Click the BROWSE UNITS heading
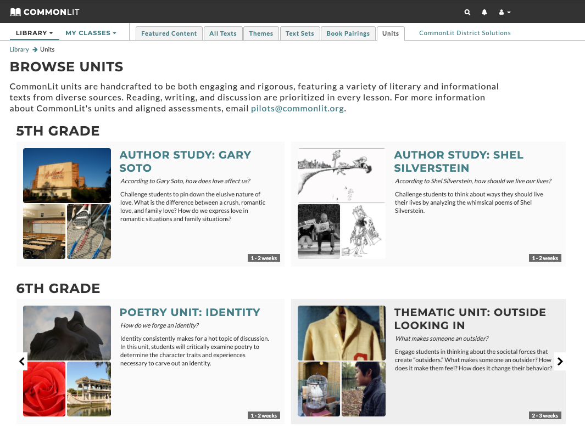Viewport: 585px width, 434px height. pos(66,67)
